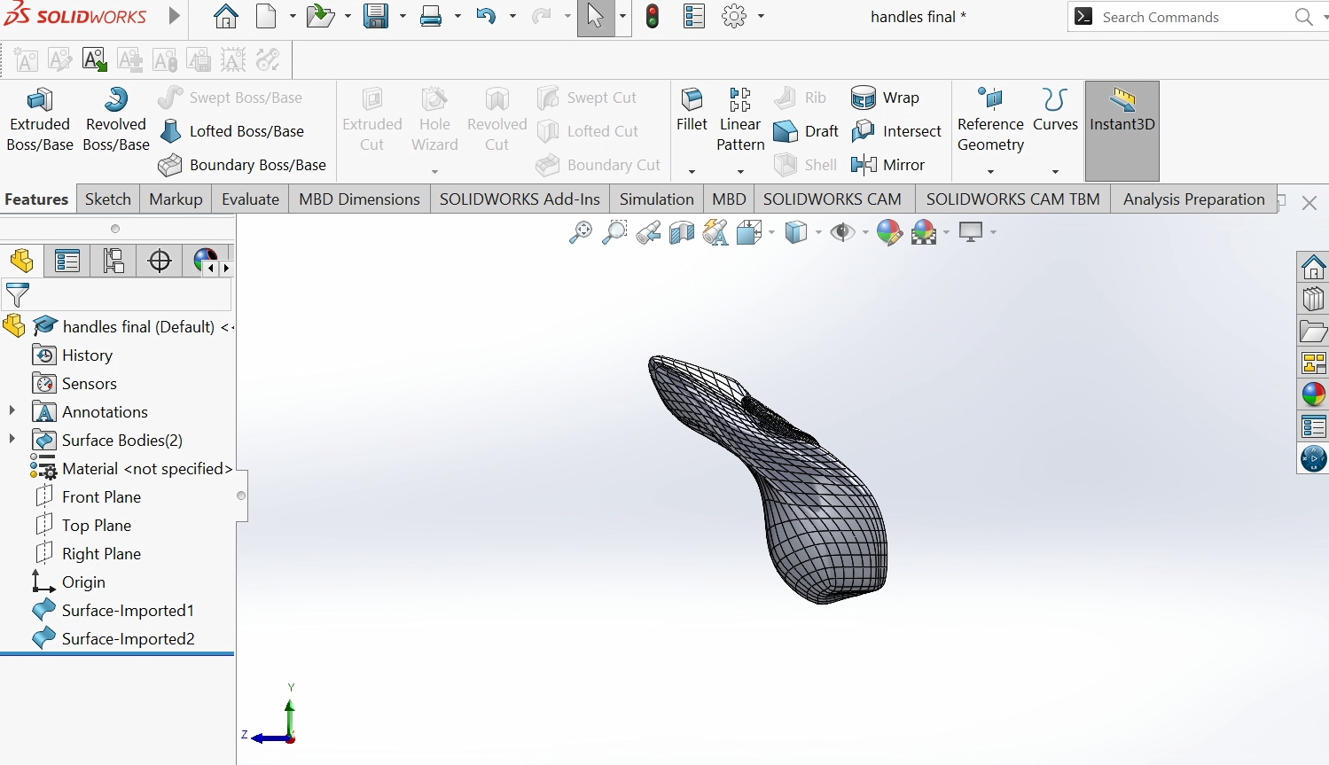
Task: Apply the Mirror feature
Action: pos(887,165)
